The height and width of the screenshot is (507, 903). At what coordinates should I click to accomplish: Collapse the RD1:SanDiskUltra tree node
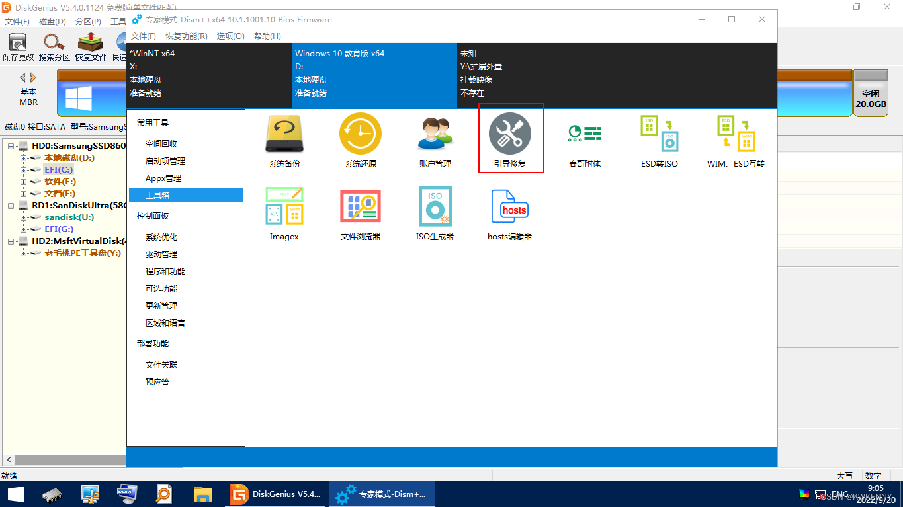tap(11, 205)
